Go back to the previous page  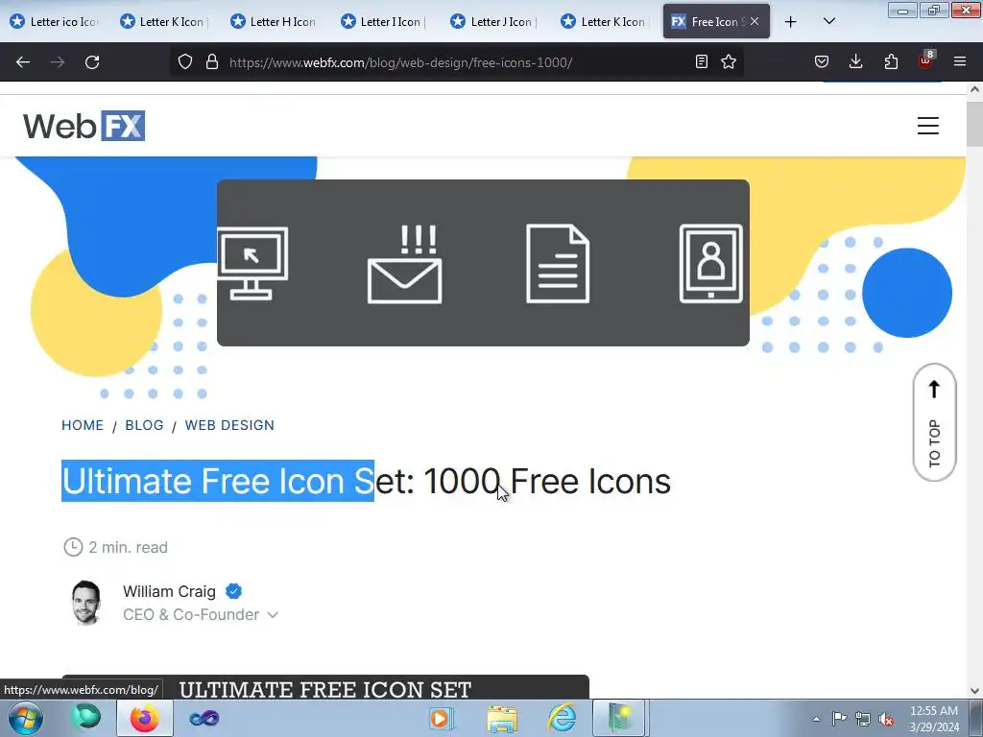click(x=23, y=62)
